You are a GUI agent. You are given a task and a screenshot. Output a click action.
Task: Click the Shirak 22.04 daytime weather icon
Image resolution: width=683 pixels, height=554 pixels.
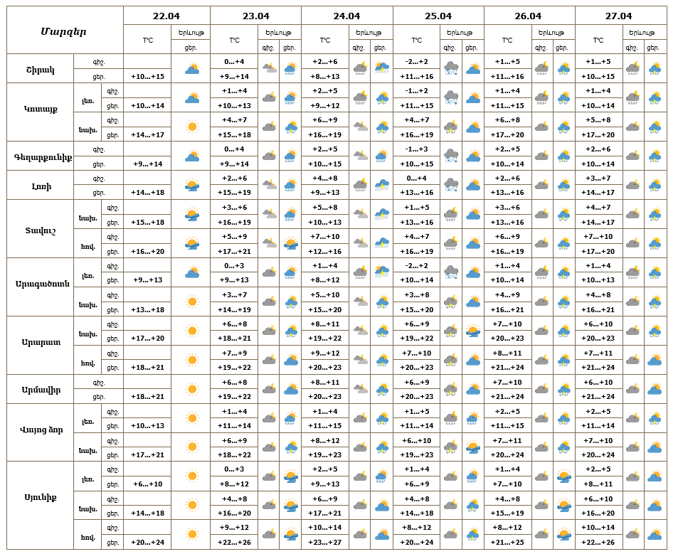[191, 69]
